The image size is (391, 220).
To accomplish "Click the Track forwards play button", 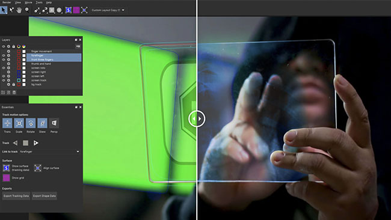I will 36,143.
